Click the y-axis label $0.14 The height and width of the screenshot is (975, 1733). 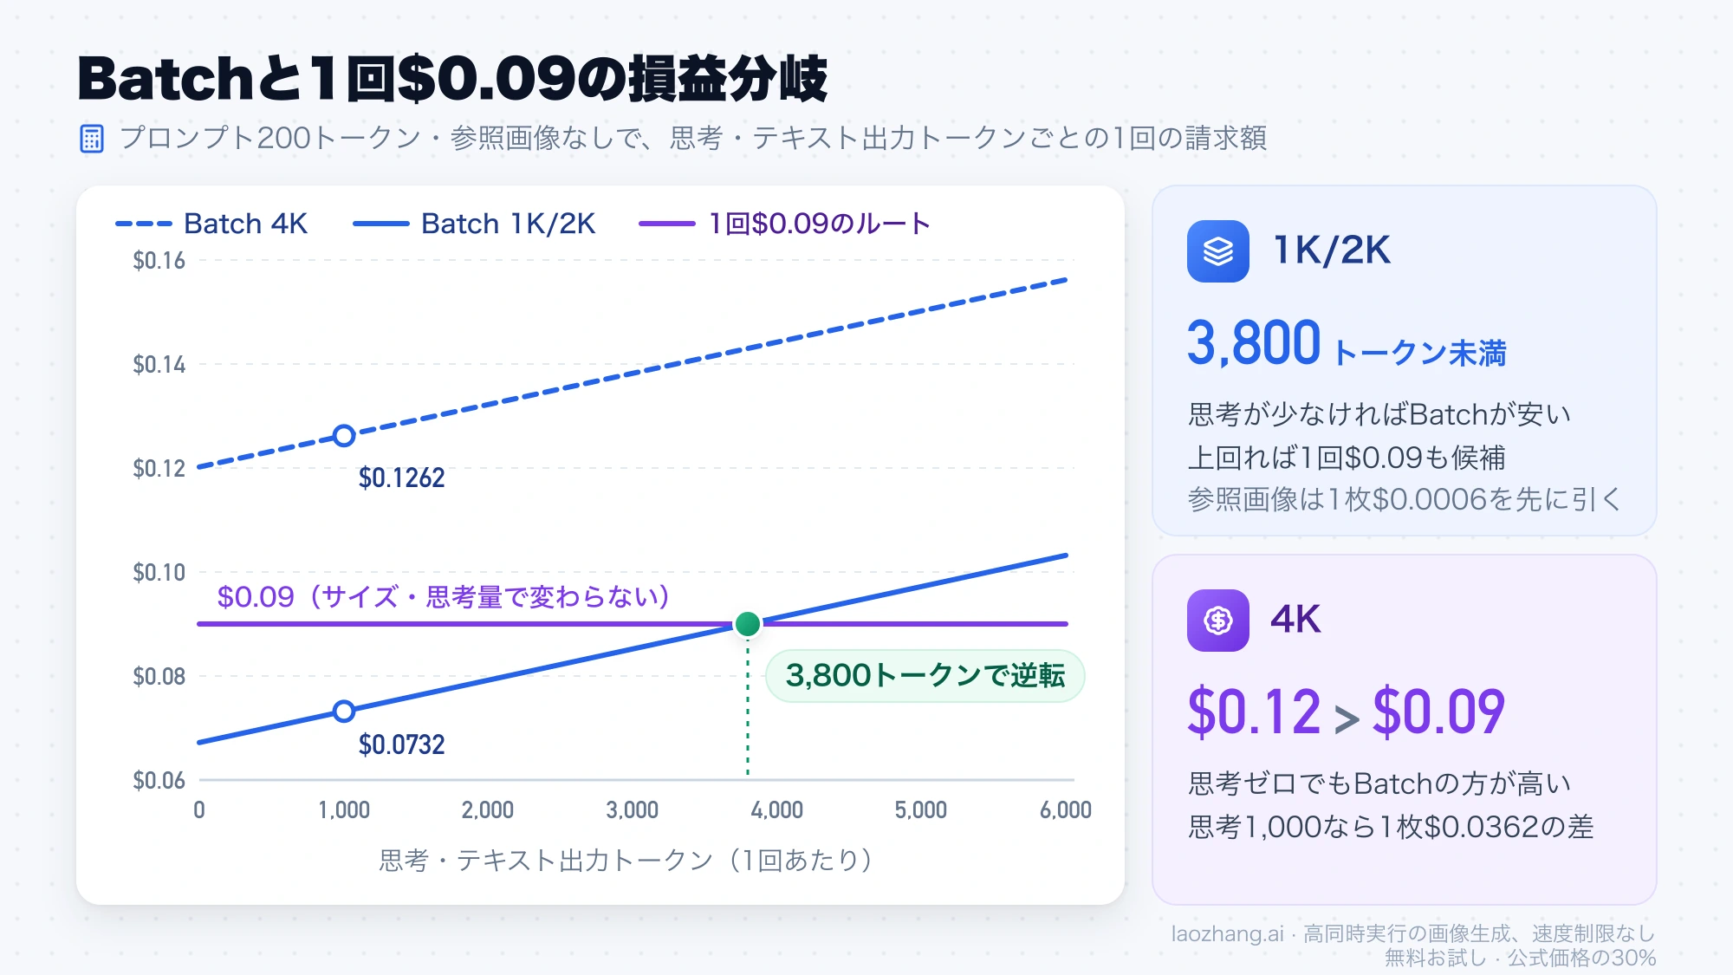[x=159, y=365]
